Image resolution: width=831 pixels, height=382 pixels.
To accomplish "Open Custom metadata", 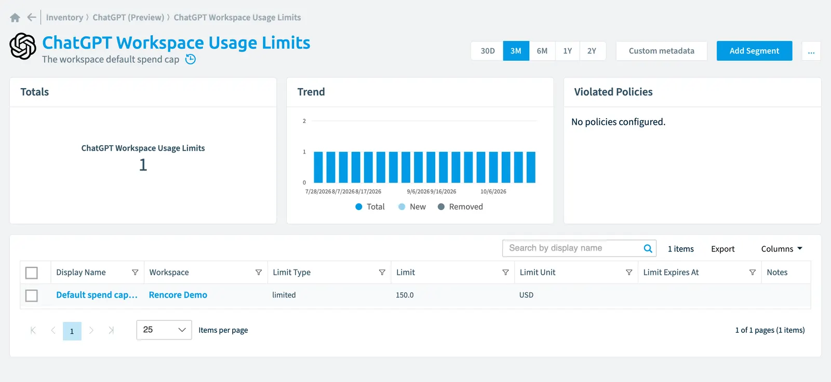I will pyautogui.click(x=662, y=51).
